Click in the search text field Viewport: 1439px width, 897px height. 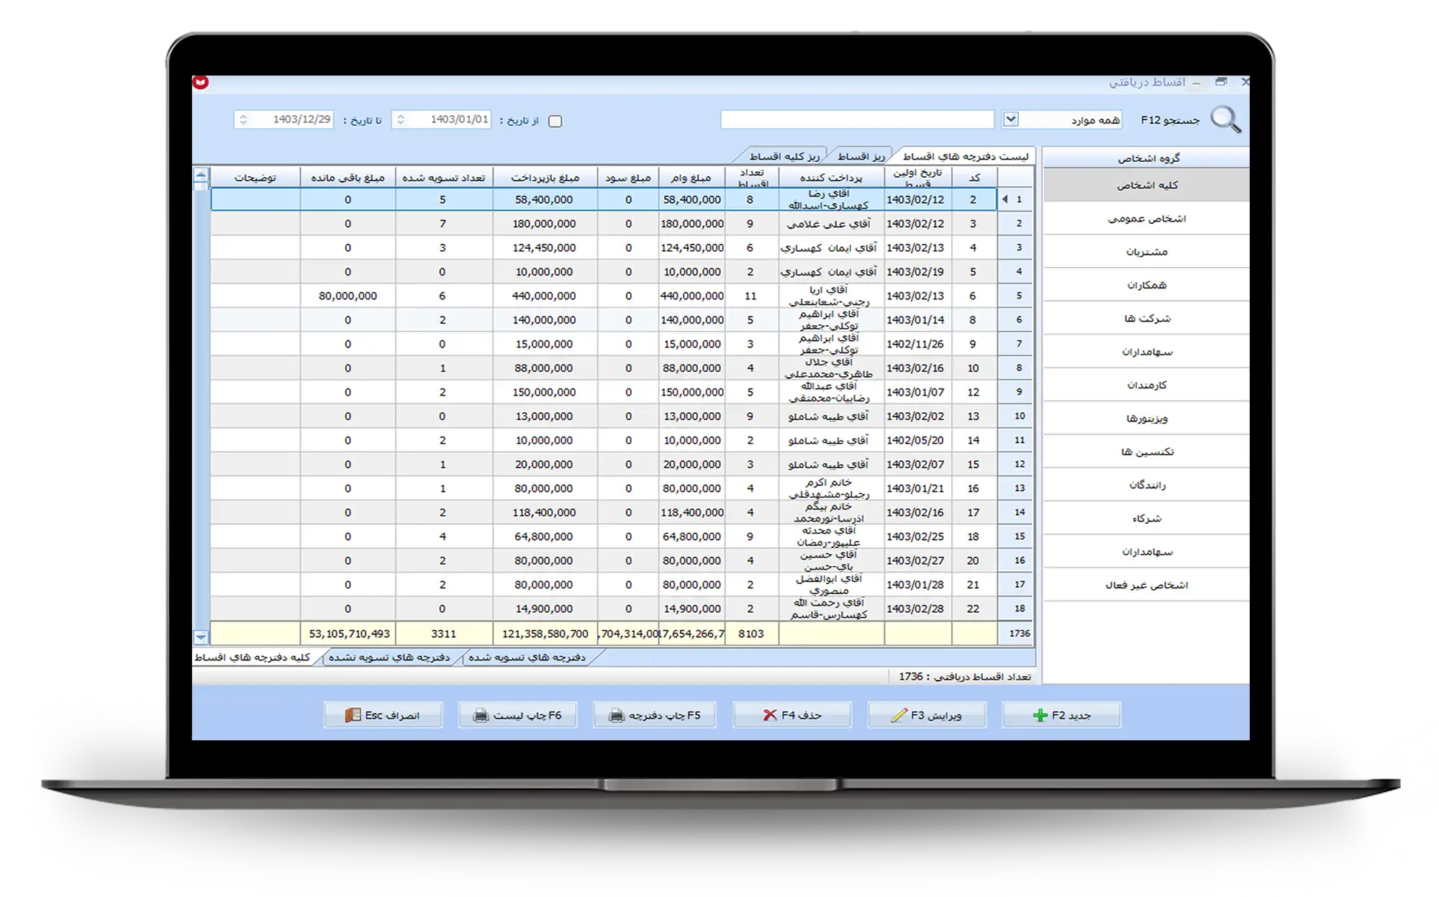click(856, 119)
